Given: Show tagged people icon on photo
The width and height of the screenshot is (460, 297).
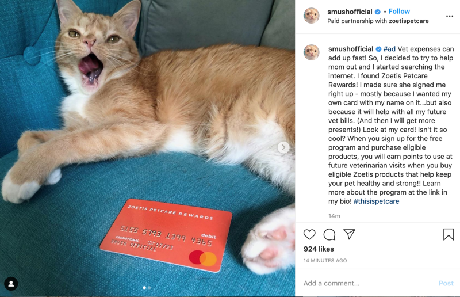Looking at the screenshot, I should [x=11, y=284].
